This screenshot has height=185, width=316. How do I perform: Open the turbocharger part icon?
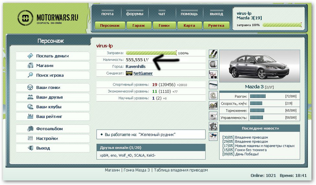pyautogui.click(x=213, y=116)
